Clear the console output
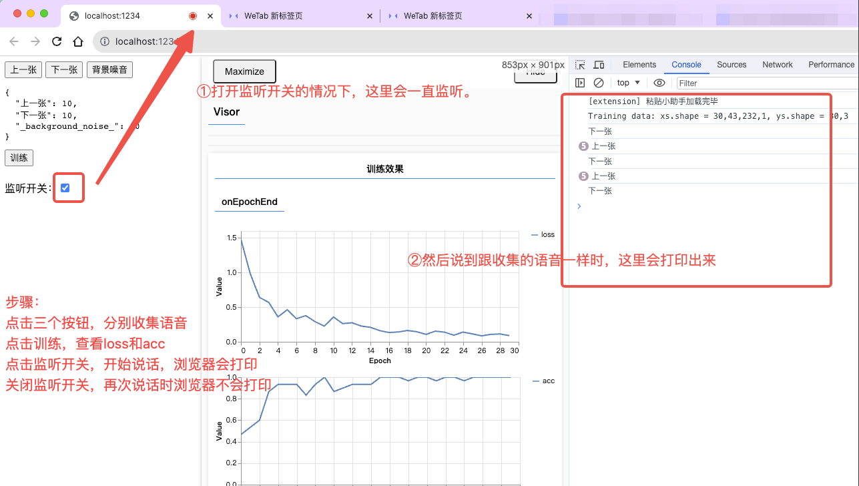 (599, 83)
